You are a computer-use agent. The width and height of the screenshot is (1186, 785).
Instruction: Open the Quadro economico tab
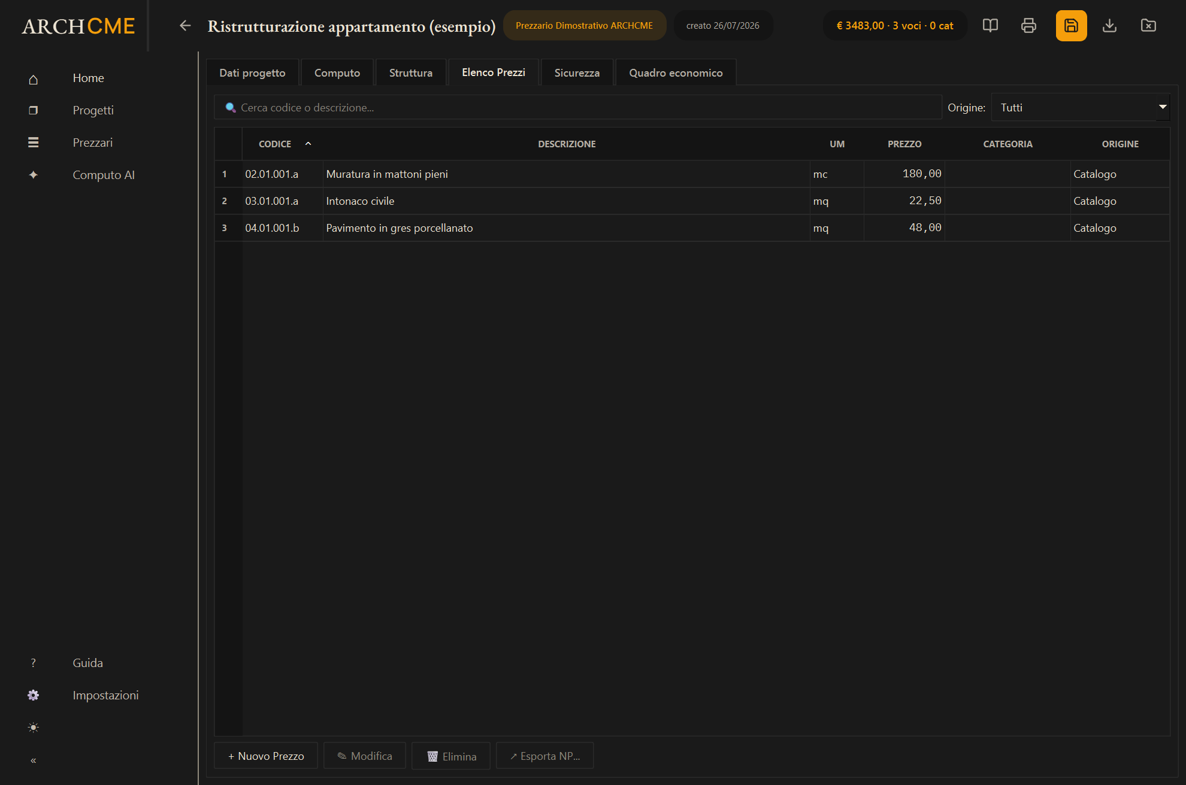[676, 73]
